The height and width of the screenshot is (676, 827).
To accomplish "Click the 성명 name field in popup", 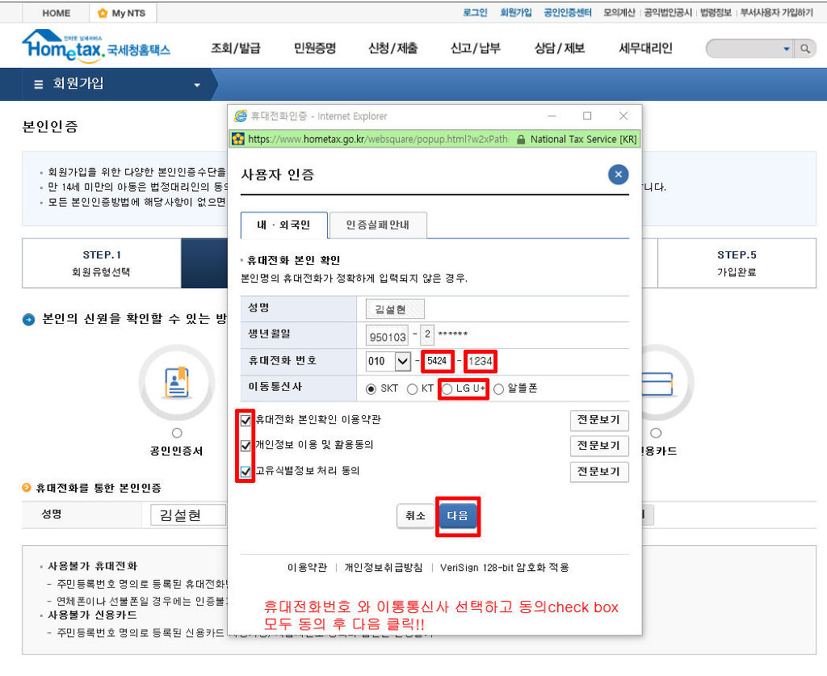I will [x=394, y=309].
